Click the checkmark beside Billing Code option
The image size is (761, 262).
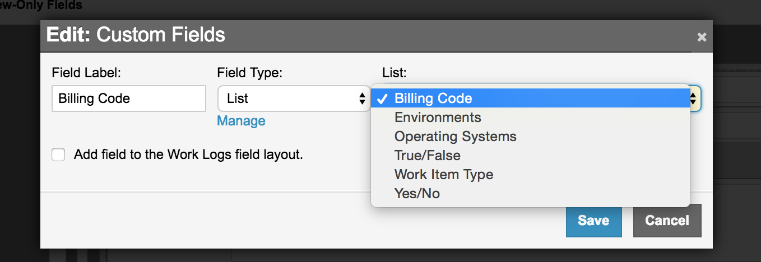click(383, 99)
